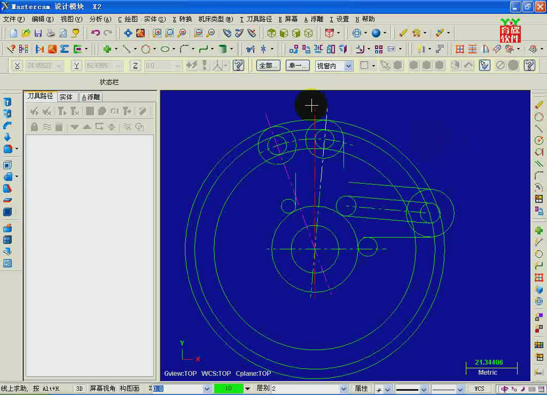Click the 全部... (All) selection button

[x=268, y=66]
